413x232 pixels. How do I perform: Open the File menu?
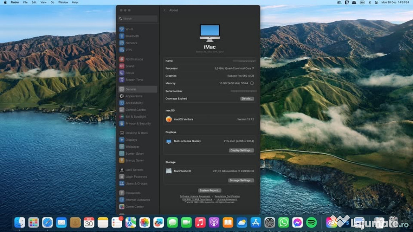25,2
